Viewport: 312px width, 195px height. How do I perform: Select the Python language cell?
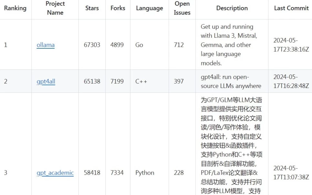[145, 173]
